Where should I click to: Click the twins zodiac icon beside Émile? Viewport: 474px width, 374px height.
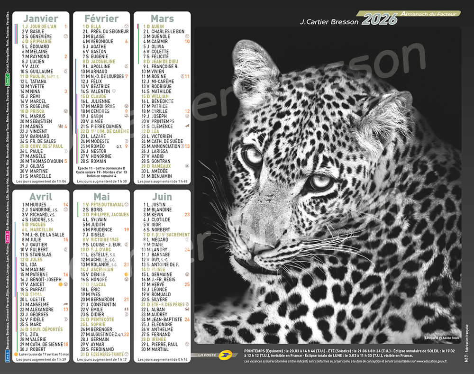pyautogui.click(x=126, y=310)
